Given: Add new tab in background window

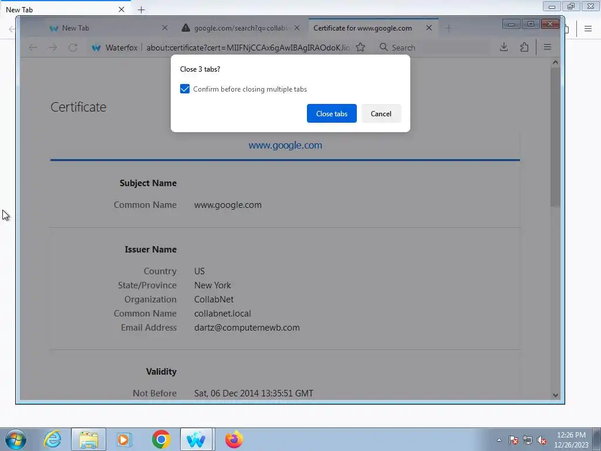Looking at the screenshot, I should 141,9.
